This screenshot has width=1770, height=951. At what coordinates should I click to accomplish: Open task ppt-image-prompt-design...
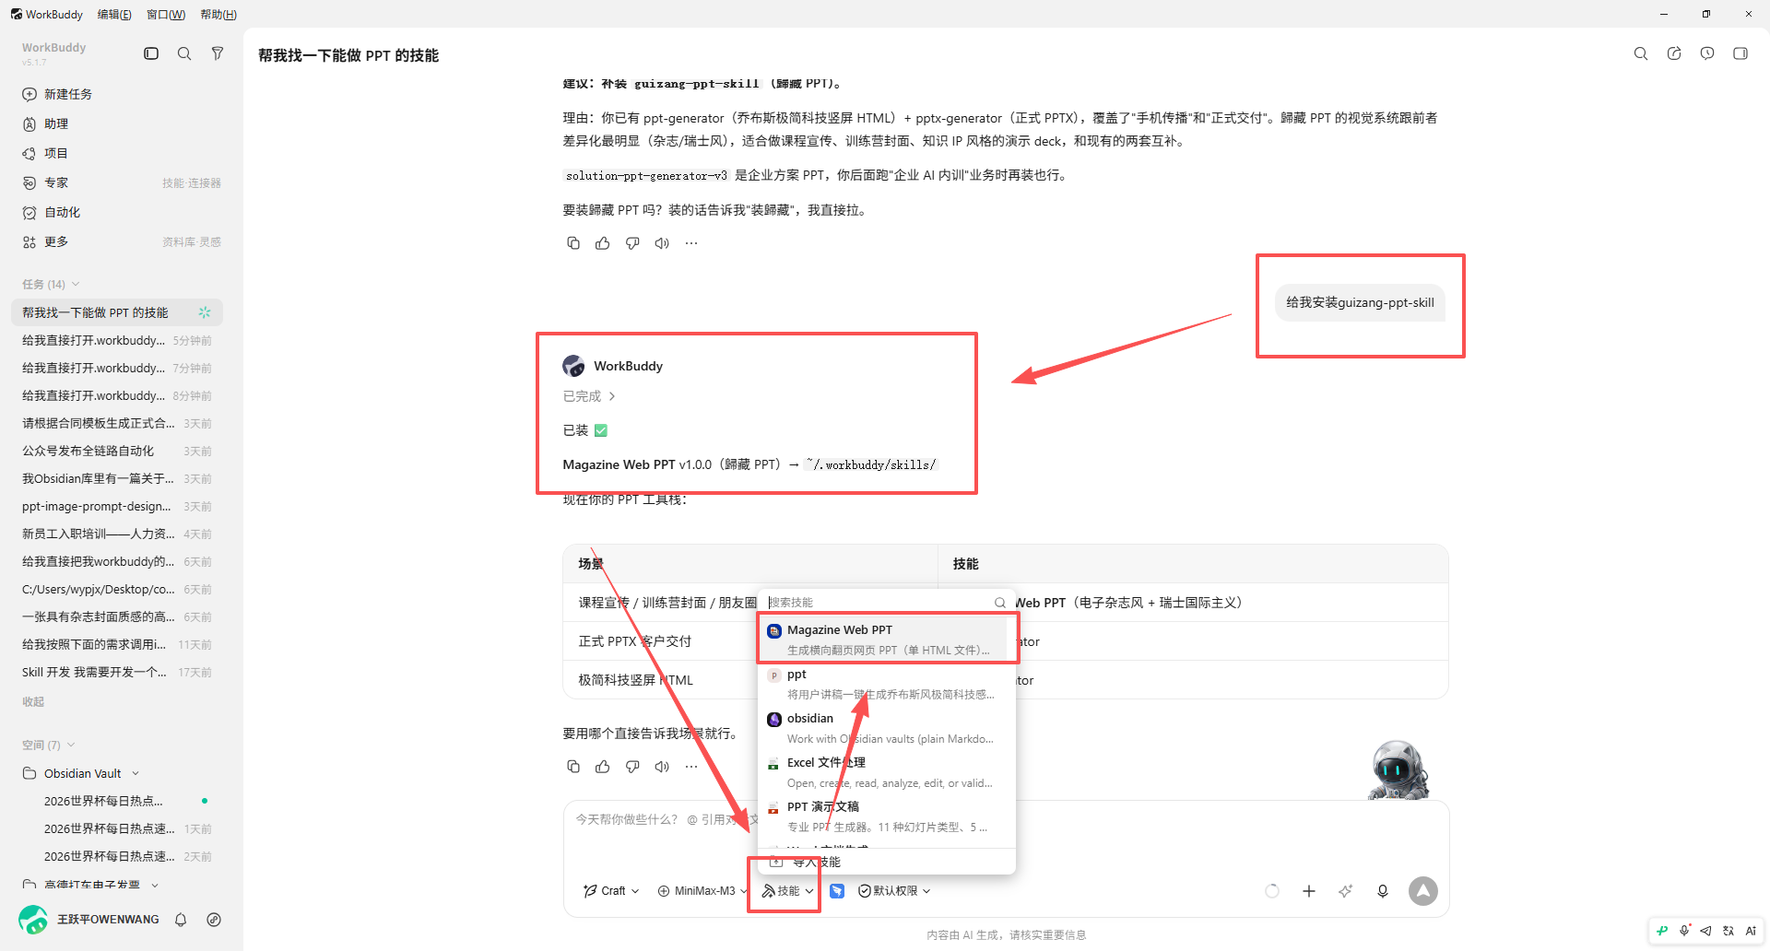click(x=117, y=506)
